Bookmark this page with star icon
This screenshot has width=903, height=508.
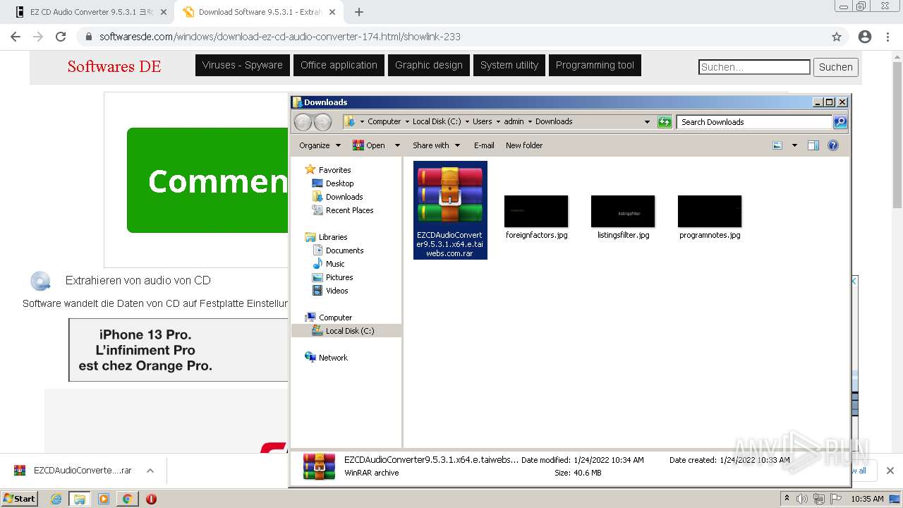tap(837, 37)
